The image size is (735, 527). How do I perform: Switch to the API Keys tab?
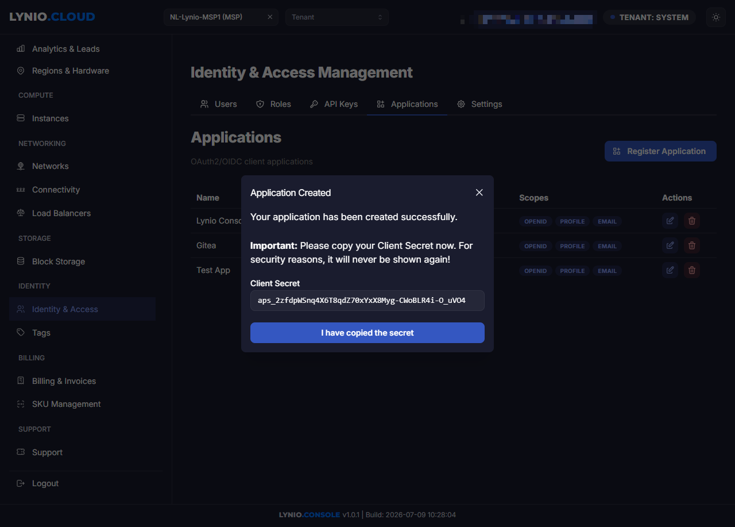tap(334, 104)
